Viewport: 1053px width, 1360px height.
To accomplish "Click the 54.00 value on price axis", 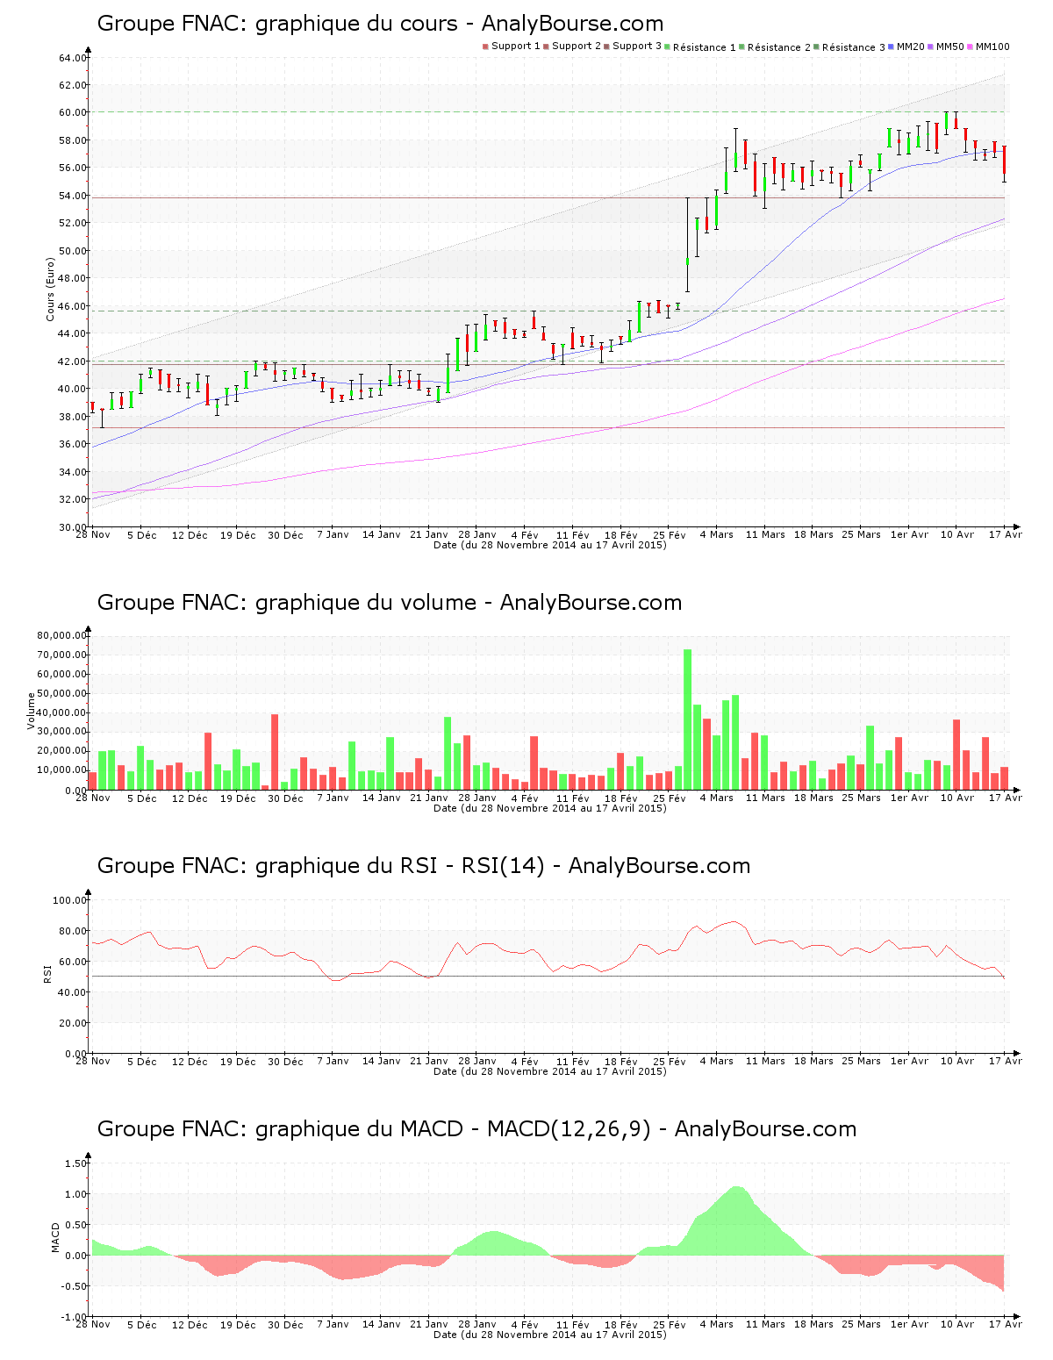I will tap(73, 196).
